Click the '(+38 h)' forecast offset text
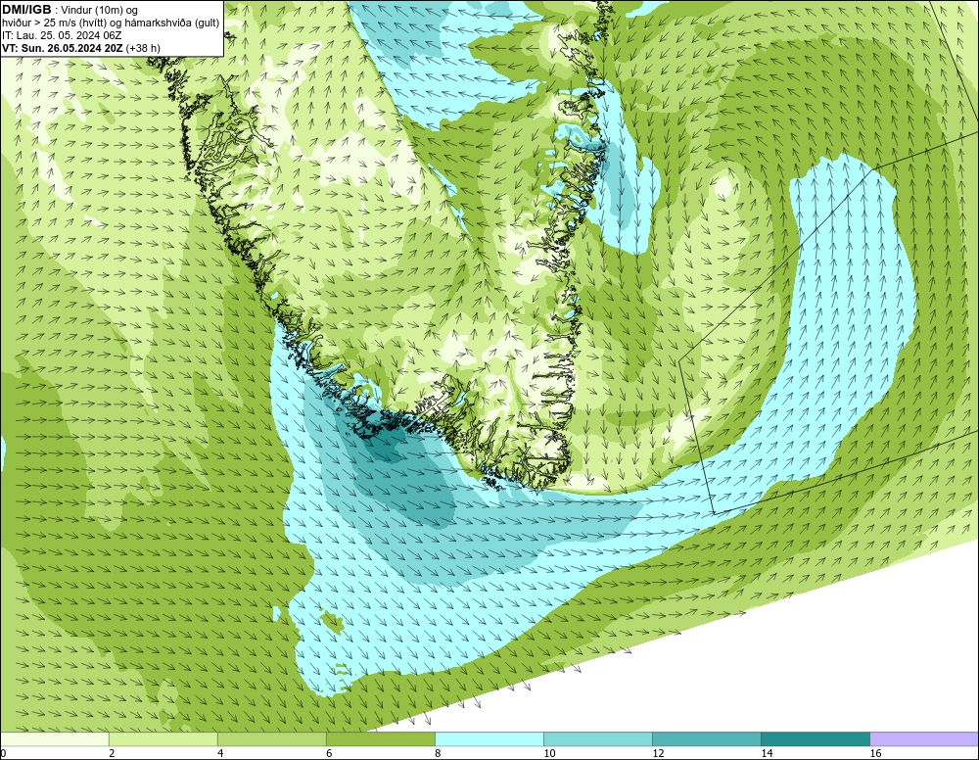Screen dimensions: 979x760 click(143, 48)
